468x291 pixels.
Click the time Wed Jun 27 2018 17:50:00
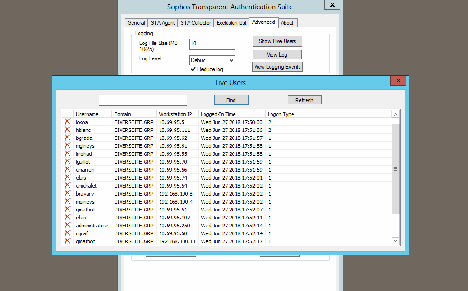tap(232, 122)
